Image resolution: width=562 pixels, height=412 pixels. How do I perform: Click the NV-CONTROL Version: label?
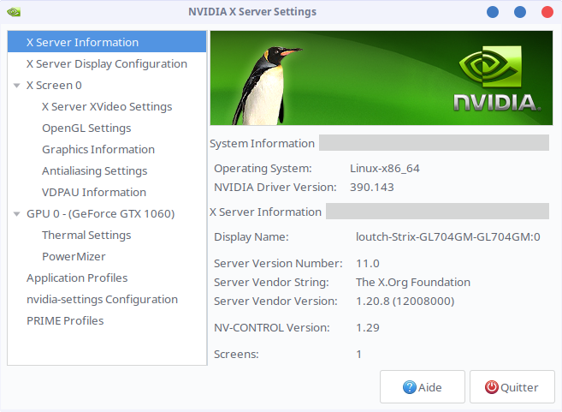pos(272,328)
